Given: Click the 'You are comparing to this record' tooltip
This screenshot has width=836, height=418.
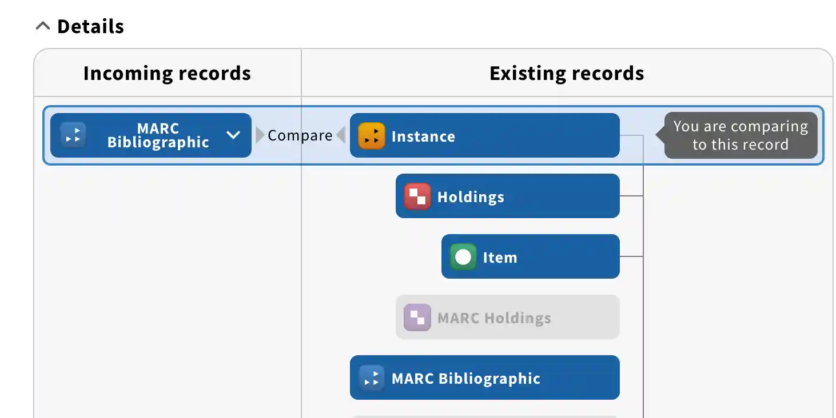Looking at the screenshot, I should click(x=741, y=135).
